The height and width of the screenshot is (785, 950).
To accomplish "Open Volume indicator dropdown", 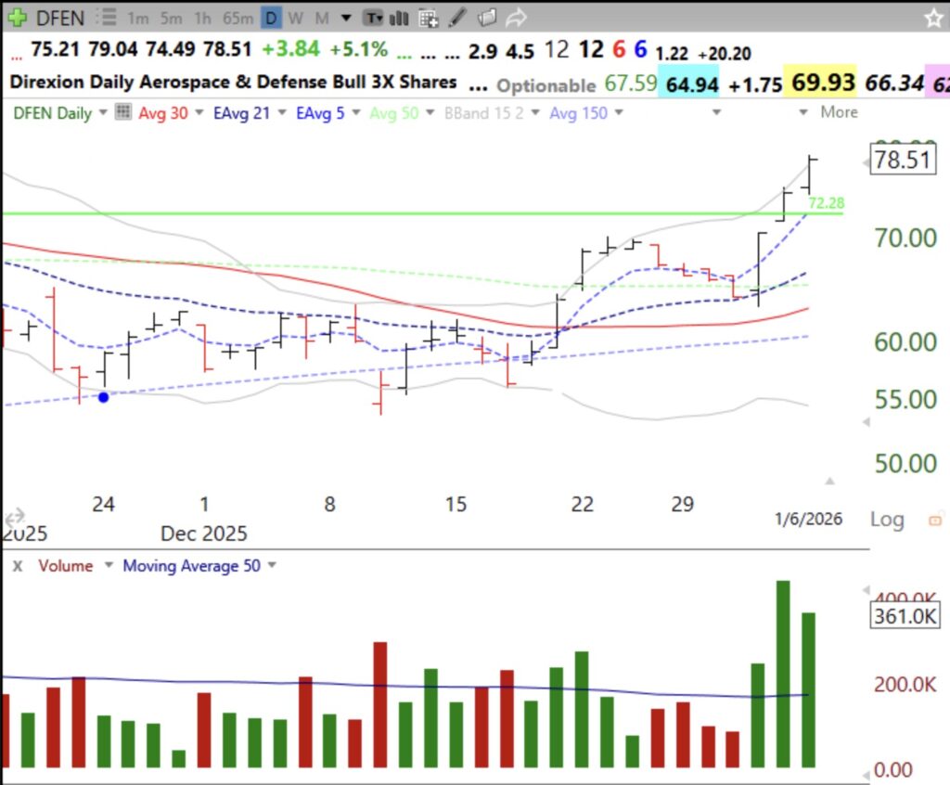I will coord(109,565).
